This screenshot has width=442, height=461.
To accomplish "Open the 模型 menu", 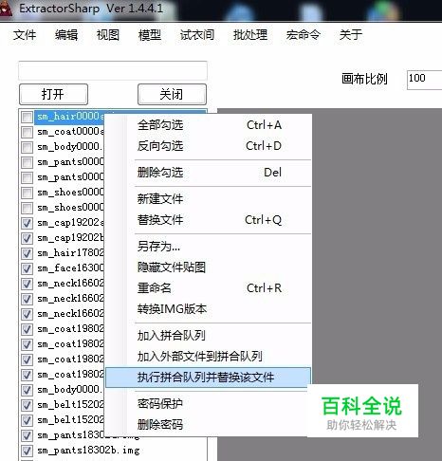I will click(x=150, y=35).
